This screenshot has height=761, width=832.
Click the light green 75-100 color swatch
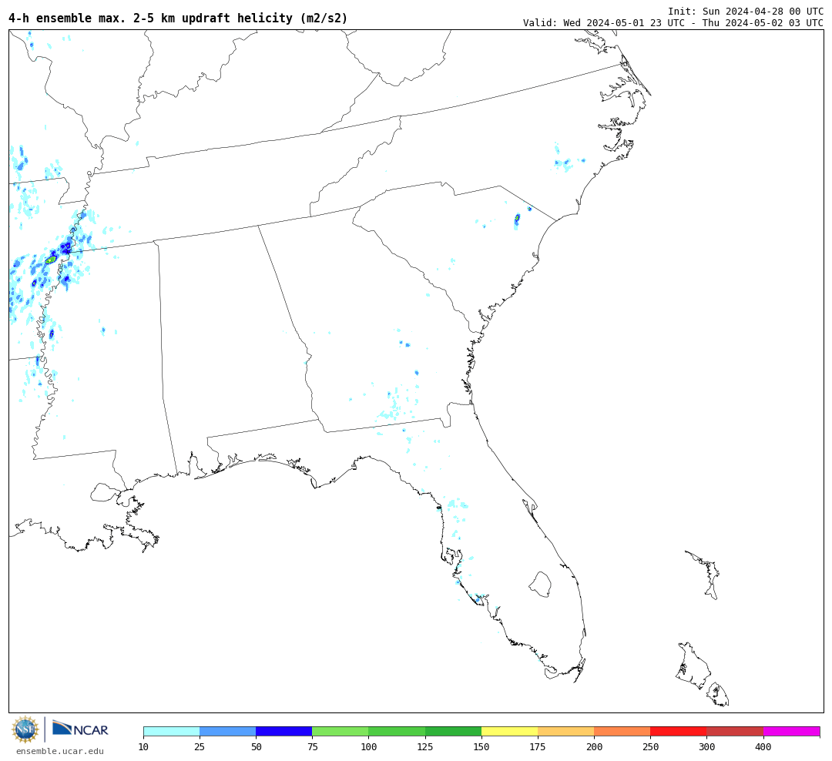(x=341, y=732)
